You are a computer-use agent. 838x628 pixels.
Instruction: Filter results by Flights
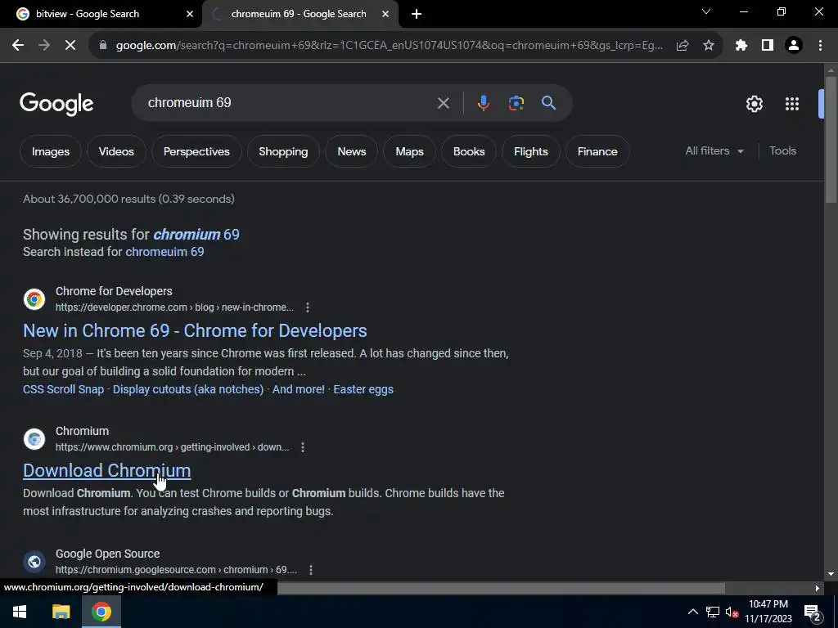[x=531, y=151]
